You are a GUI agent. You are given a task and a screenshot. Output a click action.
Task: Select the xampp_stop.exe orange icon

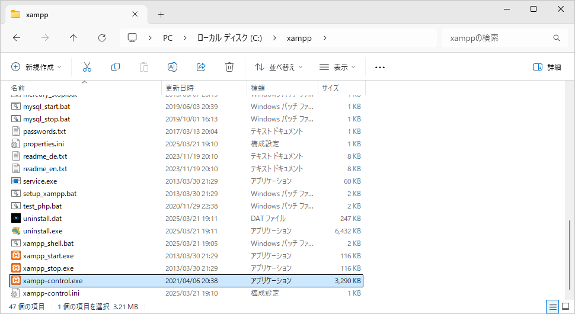click(16, 268)
